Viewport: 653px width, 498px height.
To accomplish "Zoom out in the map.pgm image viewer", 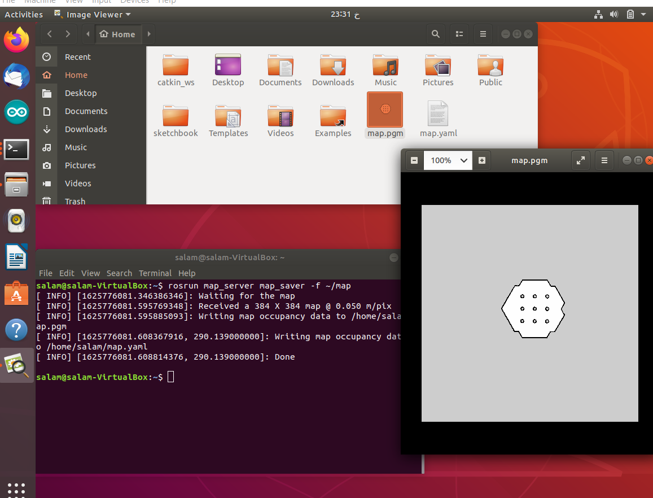I will (414, 160).
